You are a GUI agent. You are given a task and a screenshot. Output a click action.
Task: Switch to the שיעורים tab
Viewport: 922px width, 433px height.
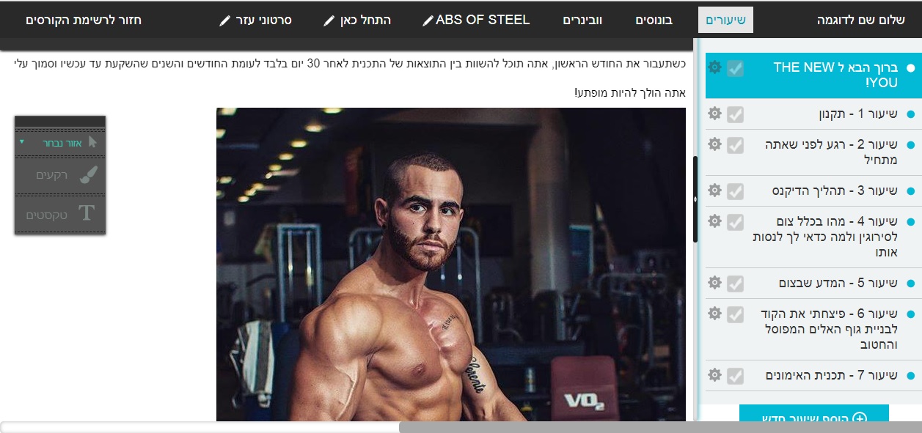coord(725,20)
